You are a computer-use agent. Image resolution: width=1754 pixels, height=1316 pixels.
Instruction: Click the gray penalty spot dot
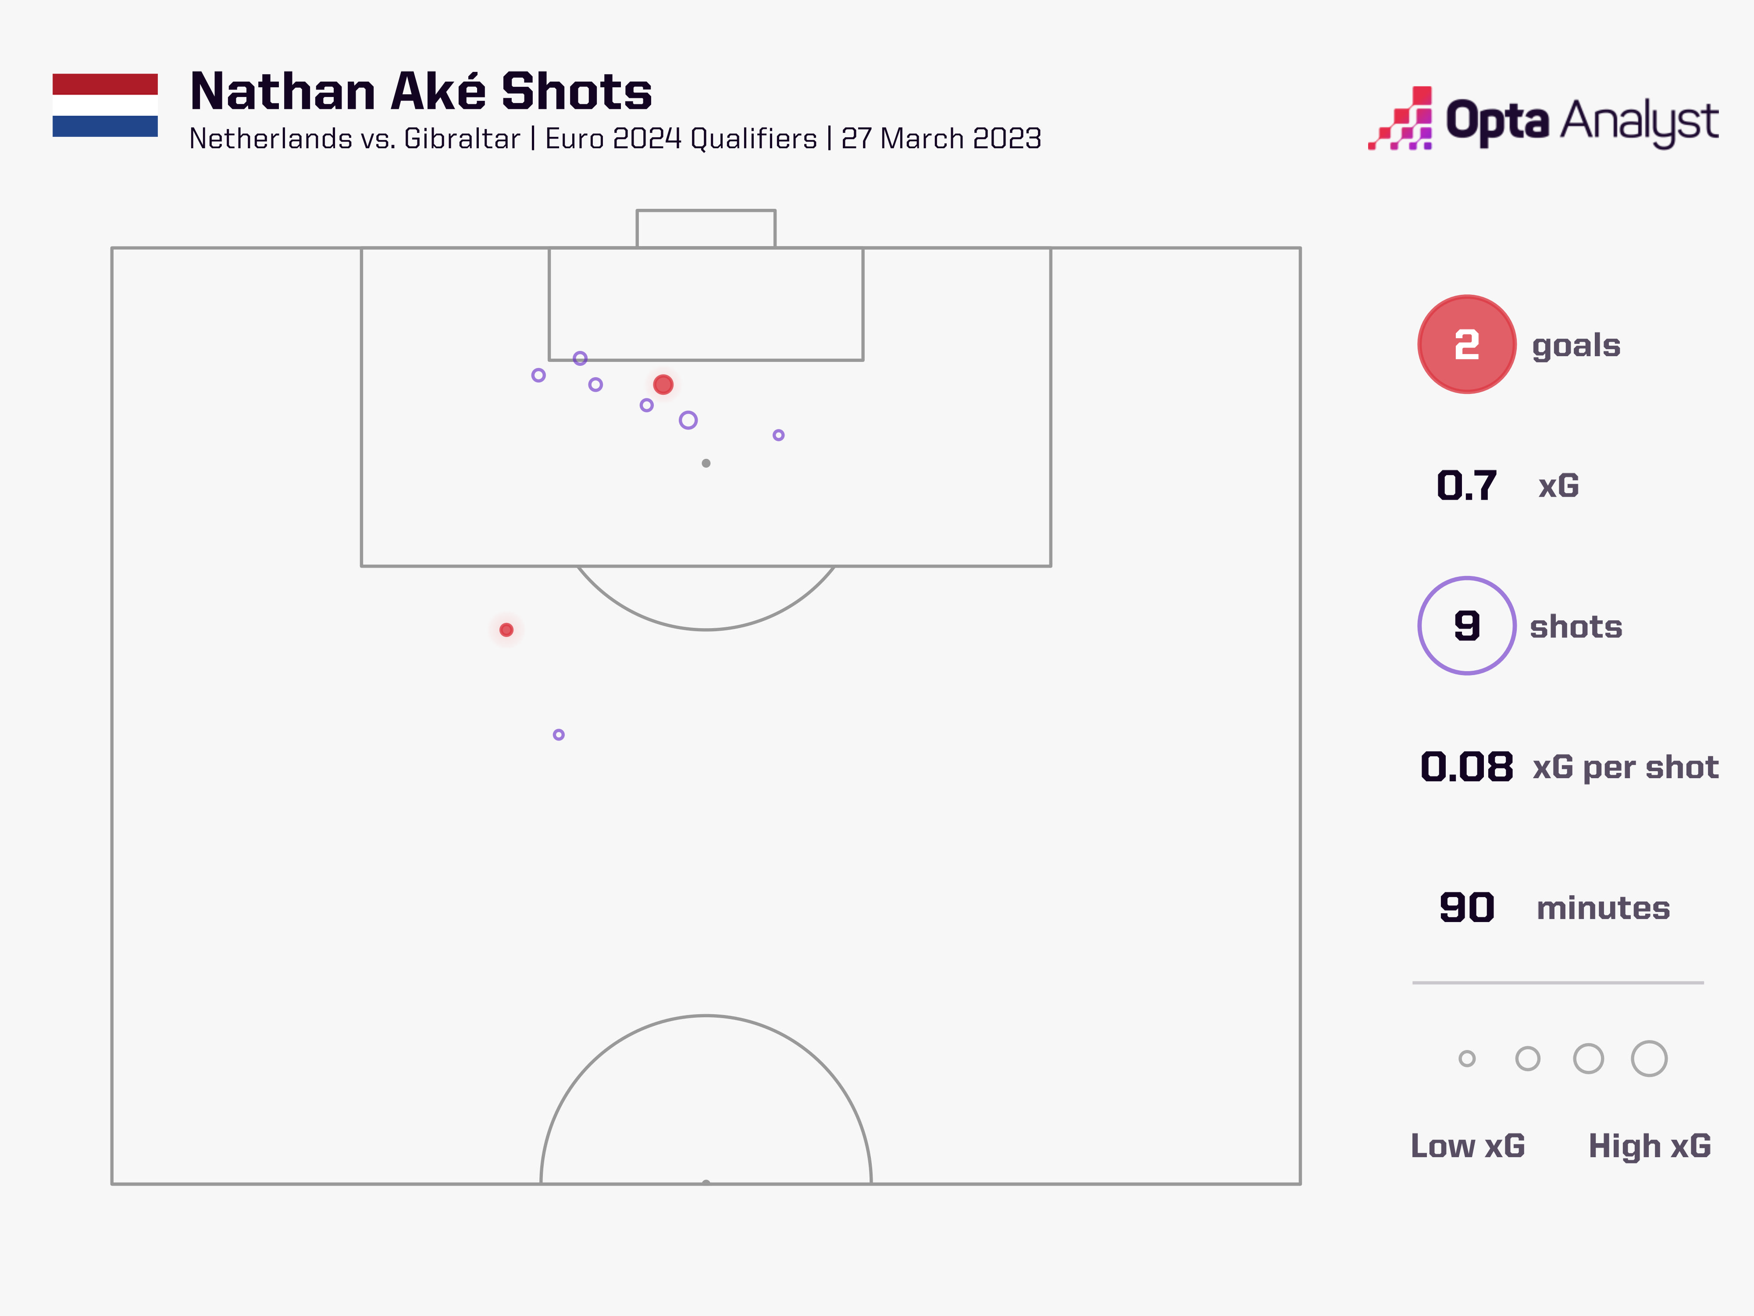tap(706, 463)
